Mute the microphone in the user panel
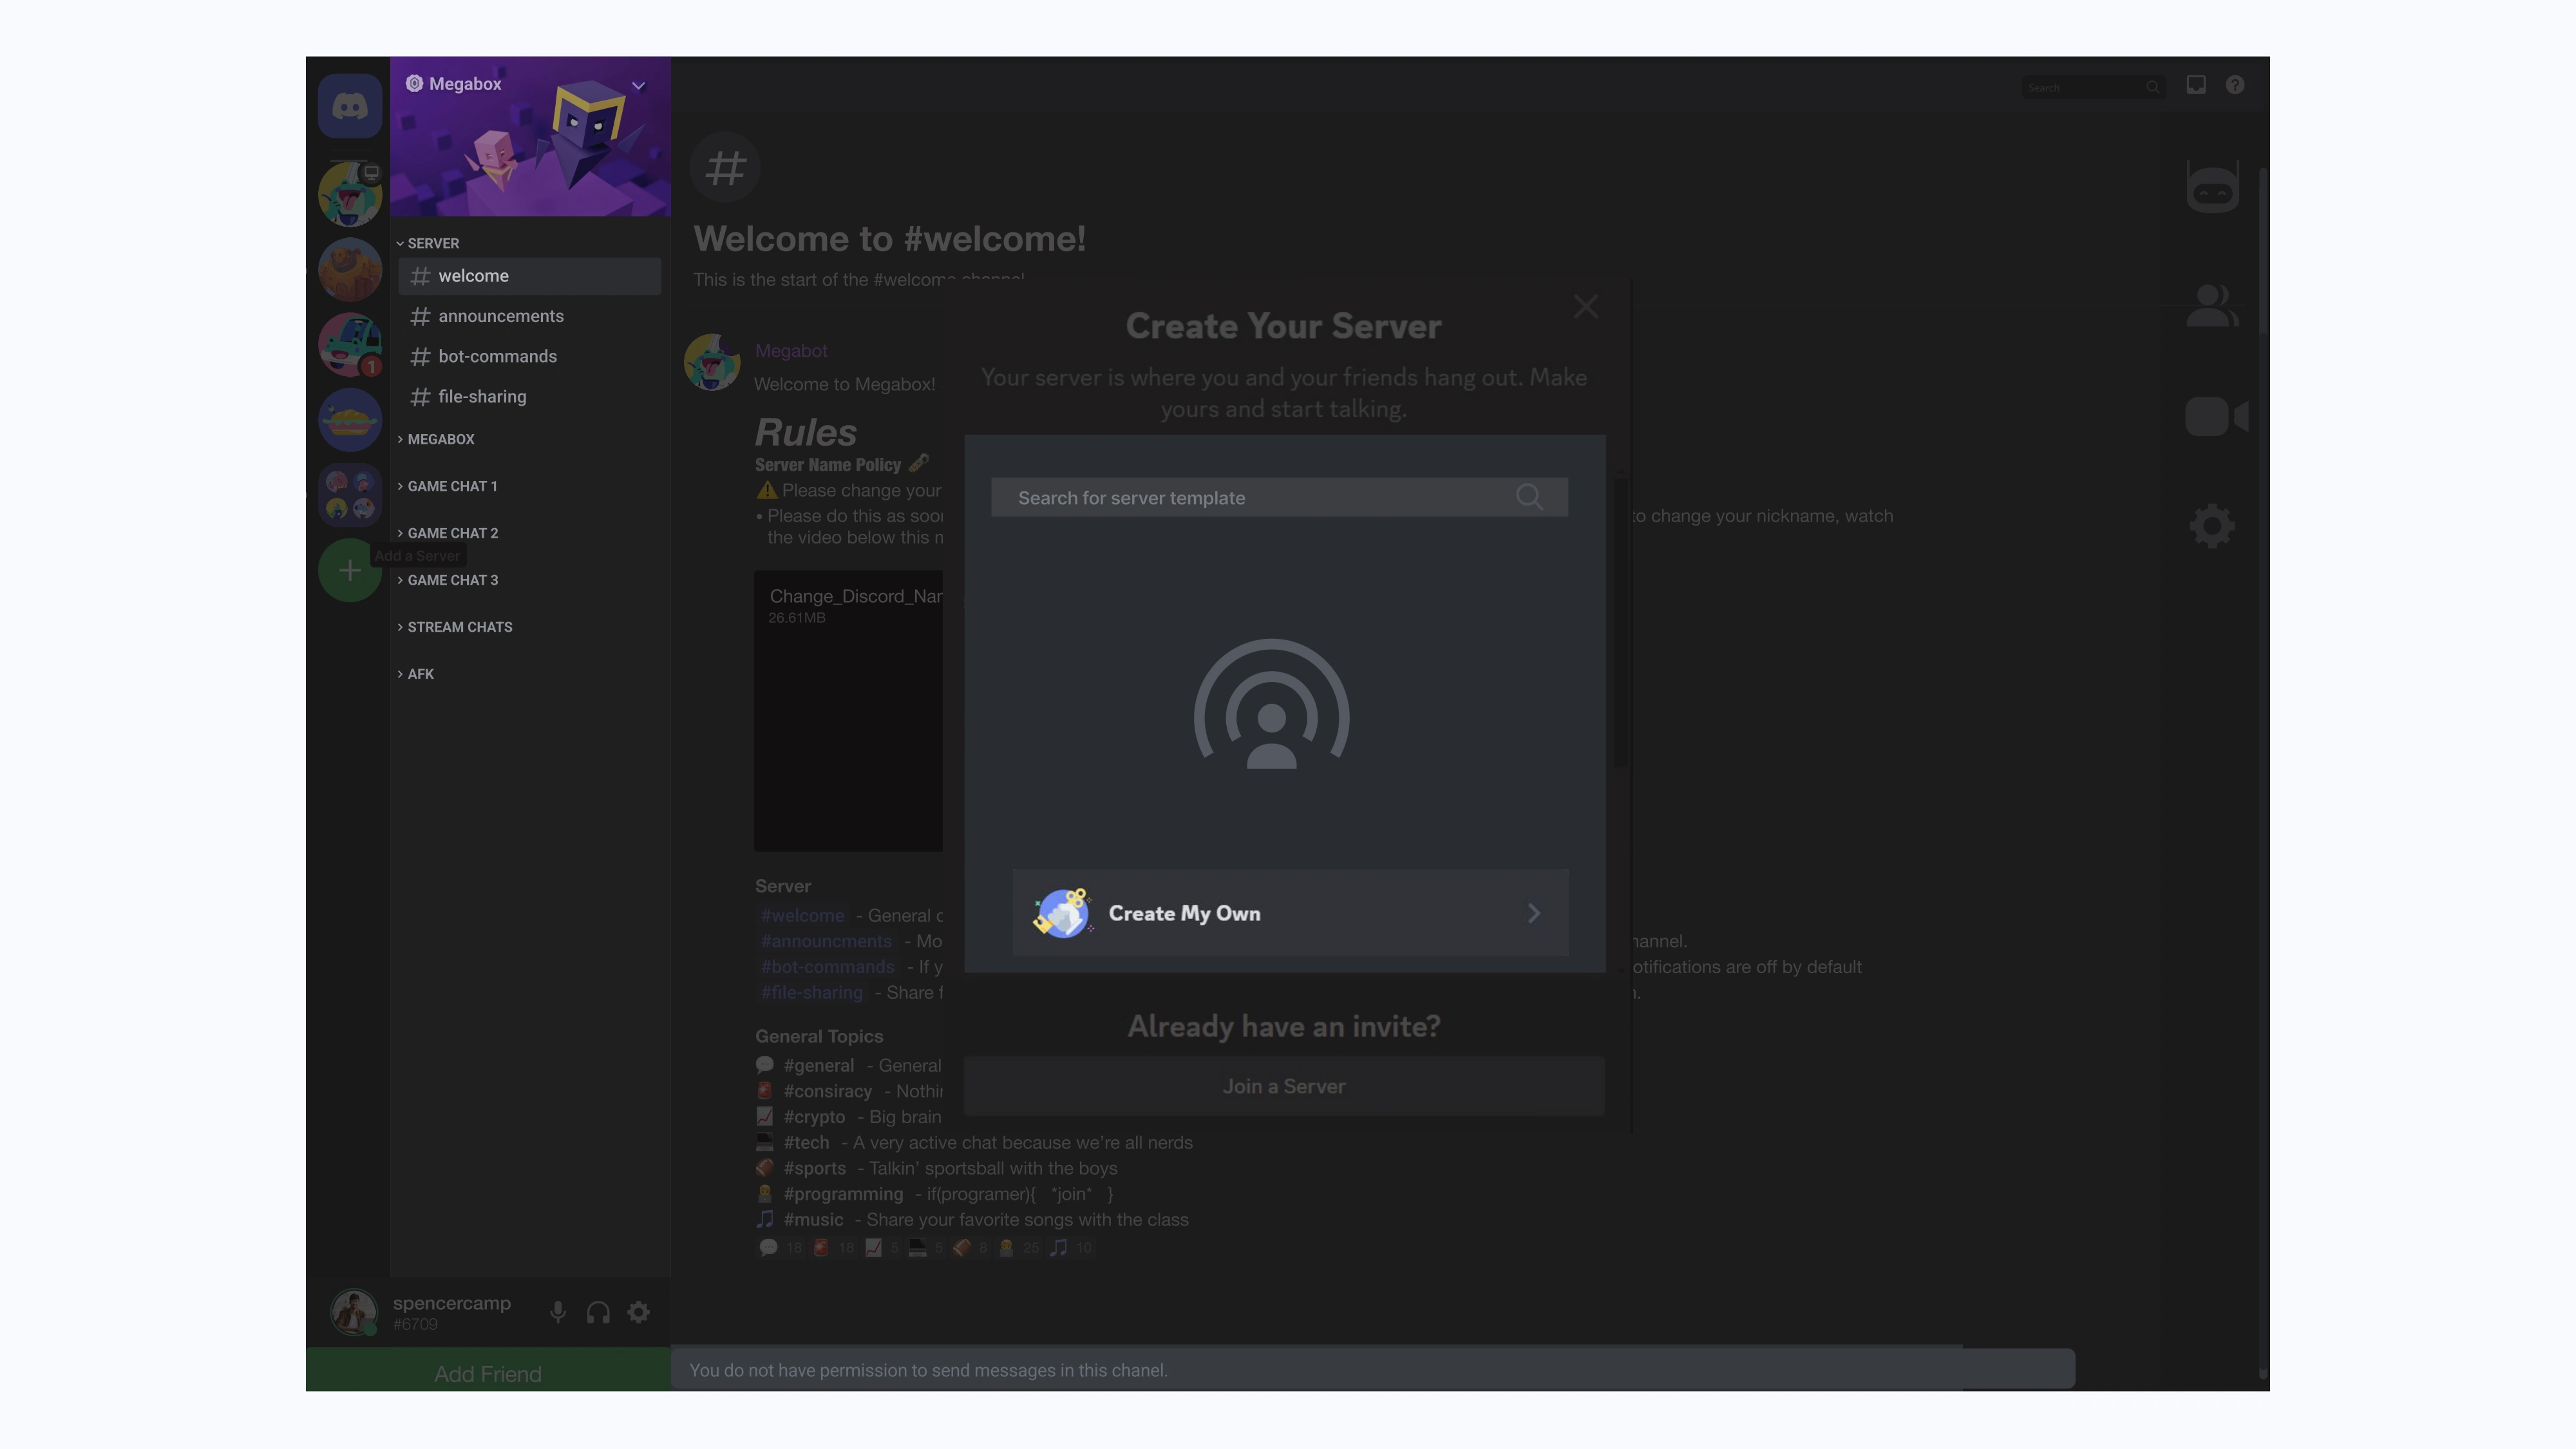 pyautogui.click(x=558, y=1312)
